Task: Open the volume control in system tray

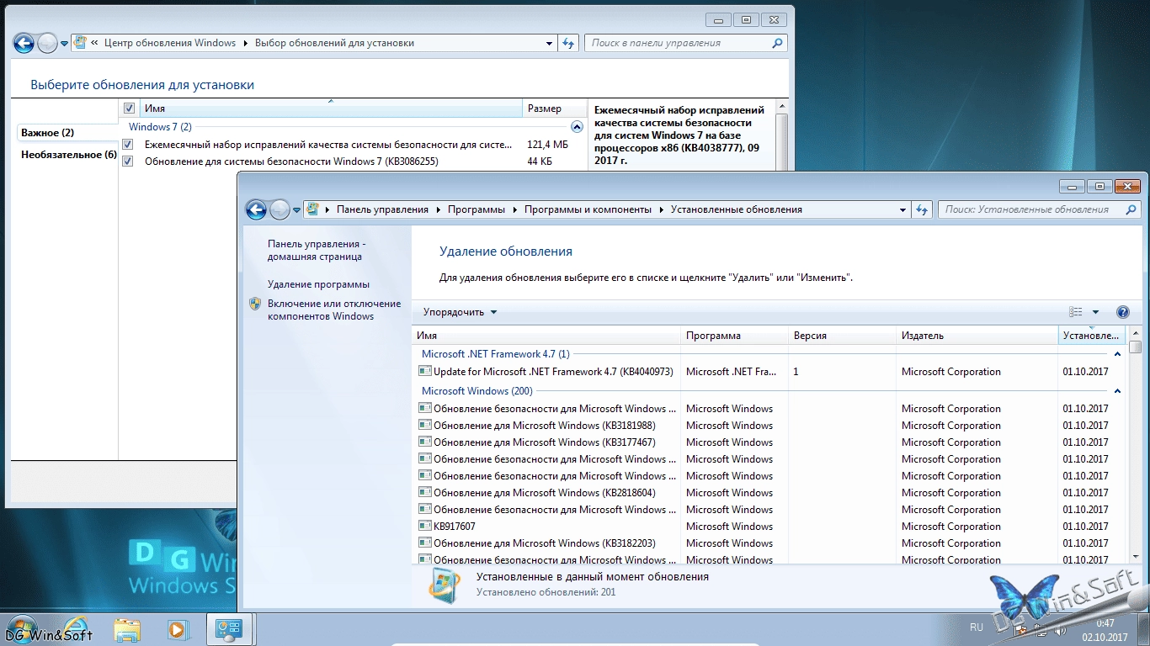Action: pyautogui.click(x=1061, y=629)
